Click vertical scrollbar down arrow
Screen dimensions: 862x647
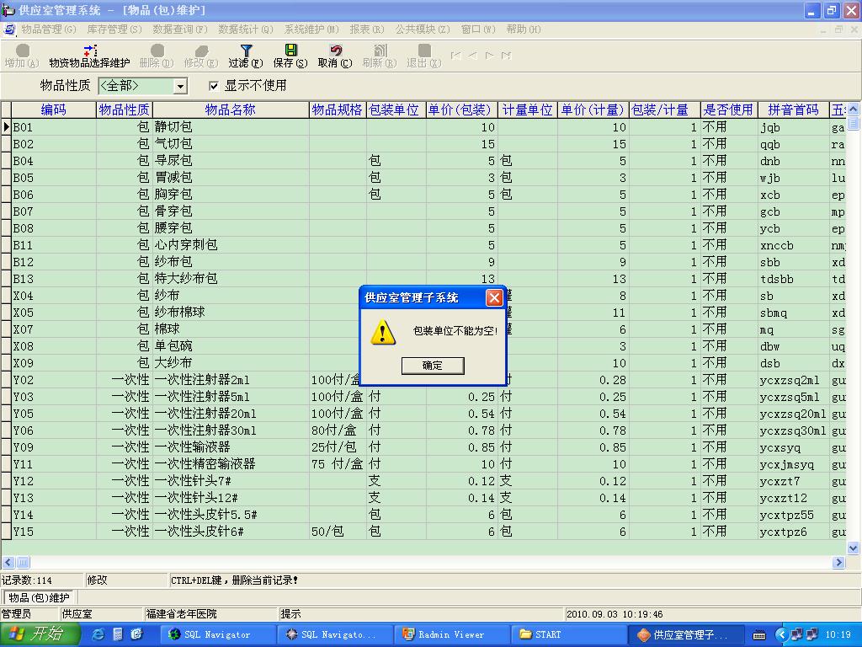854,548
